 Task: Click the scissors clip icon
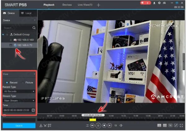[45, 125]
